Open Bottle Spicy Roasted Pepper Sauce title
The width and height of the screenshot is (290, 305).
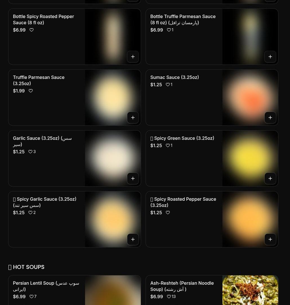pyautogui.click(x=44, y=19)
